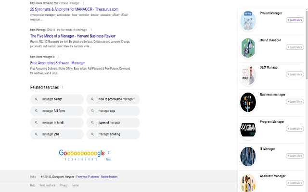Open the Assistant manager thumbnail image
The height and width of the screenshot is (192, 308).
[248, 183]
